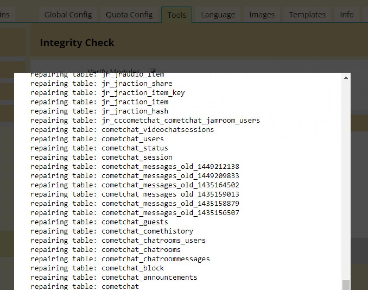The height and width of the screenshot is (290, 368).
Task: Click the cometchat_guests log line
Action: click(x=99, y=222)
